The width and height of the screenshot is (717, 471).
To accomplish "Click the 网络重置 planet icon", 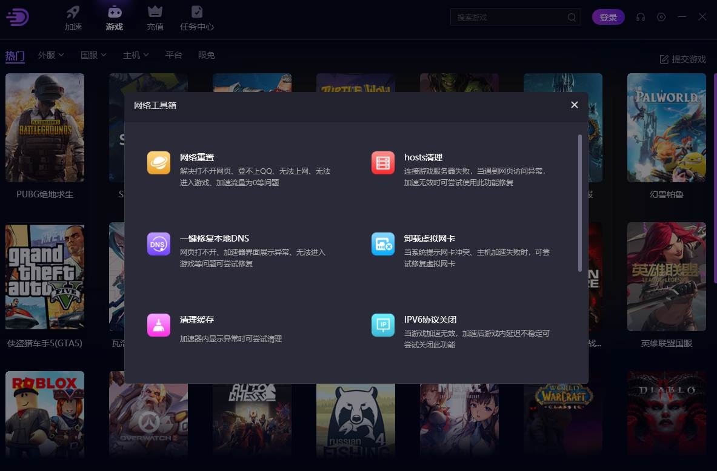I will pyautogui.click(x=159, y=163).
